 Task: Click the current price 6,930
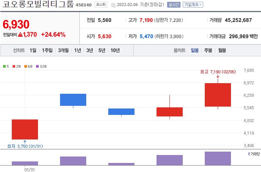coord(16,24)
